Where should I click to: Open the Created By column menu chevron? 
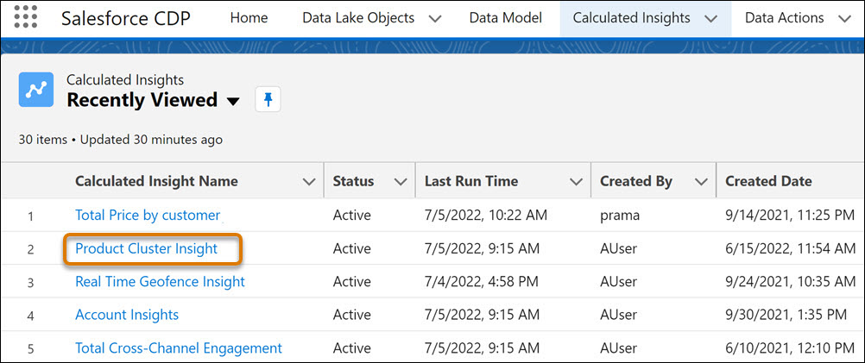[701, 182]
